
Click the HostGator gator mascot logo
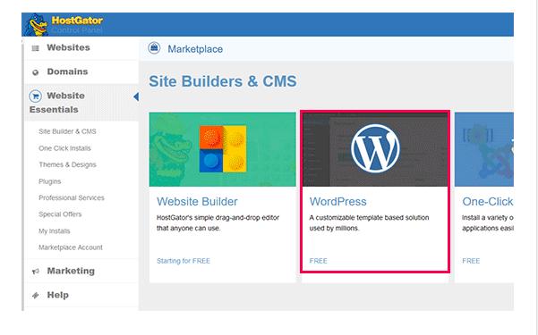(37, 25)
